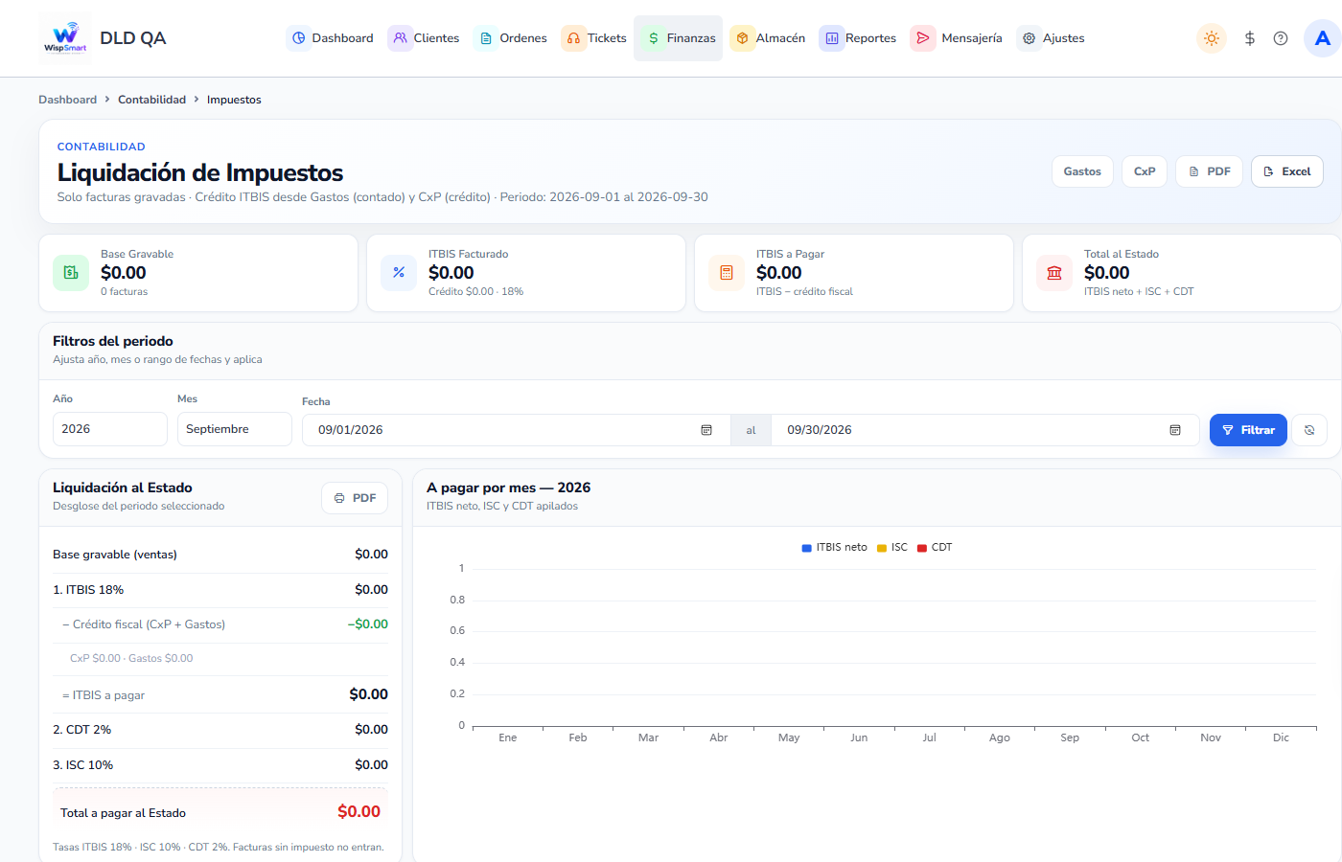1342x862 pixels.
Task: Click 'Crédito fiscal (CxP + Gastos)' line
Action: [220, 624]
